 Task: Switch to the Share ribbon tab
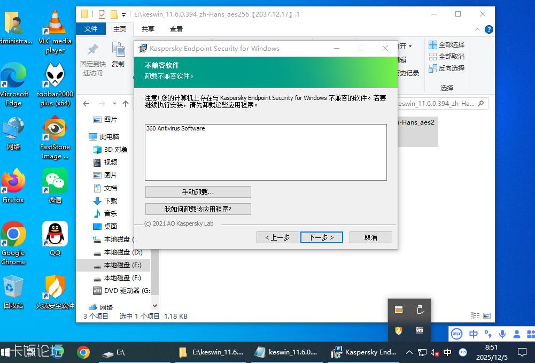148,29
